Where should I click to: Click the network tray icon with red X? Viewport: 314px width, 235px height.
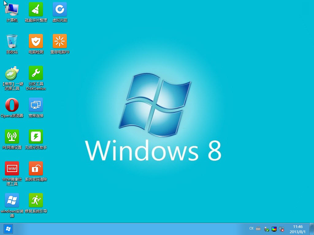[281, 229]
